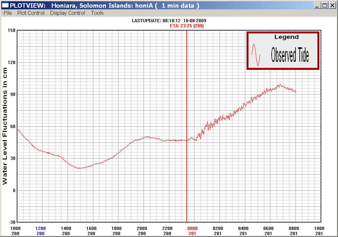Click the tide curve peak near 0700
The width and height of the screenshot is (338, 237).
pos(280,85)
